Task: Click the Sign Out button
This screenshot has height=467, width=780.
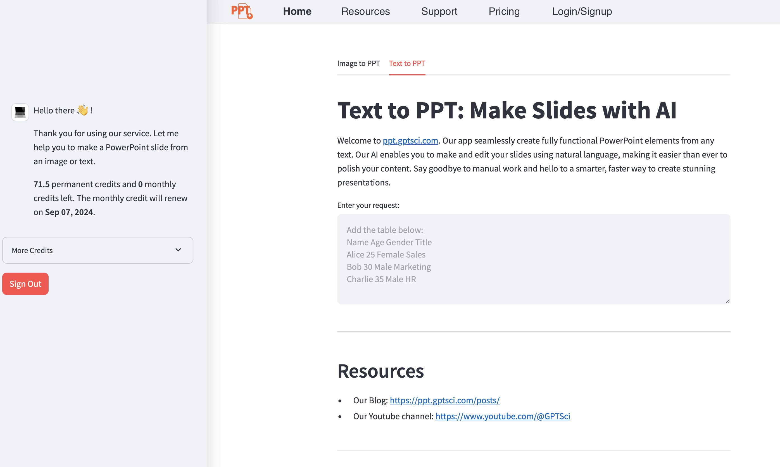Action: pyautogui.click(x=25, y=283)
